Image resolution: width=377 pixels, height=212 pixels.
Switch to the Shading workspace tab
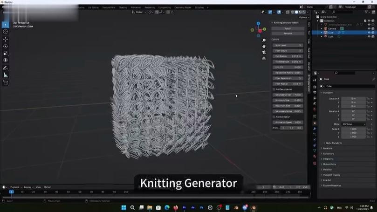123,7
